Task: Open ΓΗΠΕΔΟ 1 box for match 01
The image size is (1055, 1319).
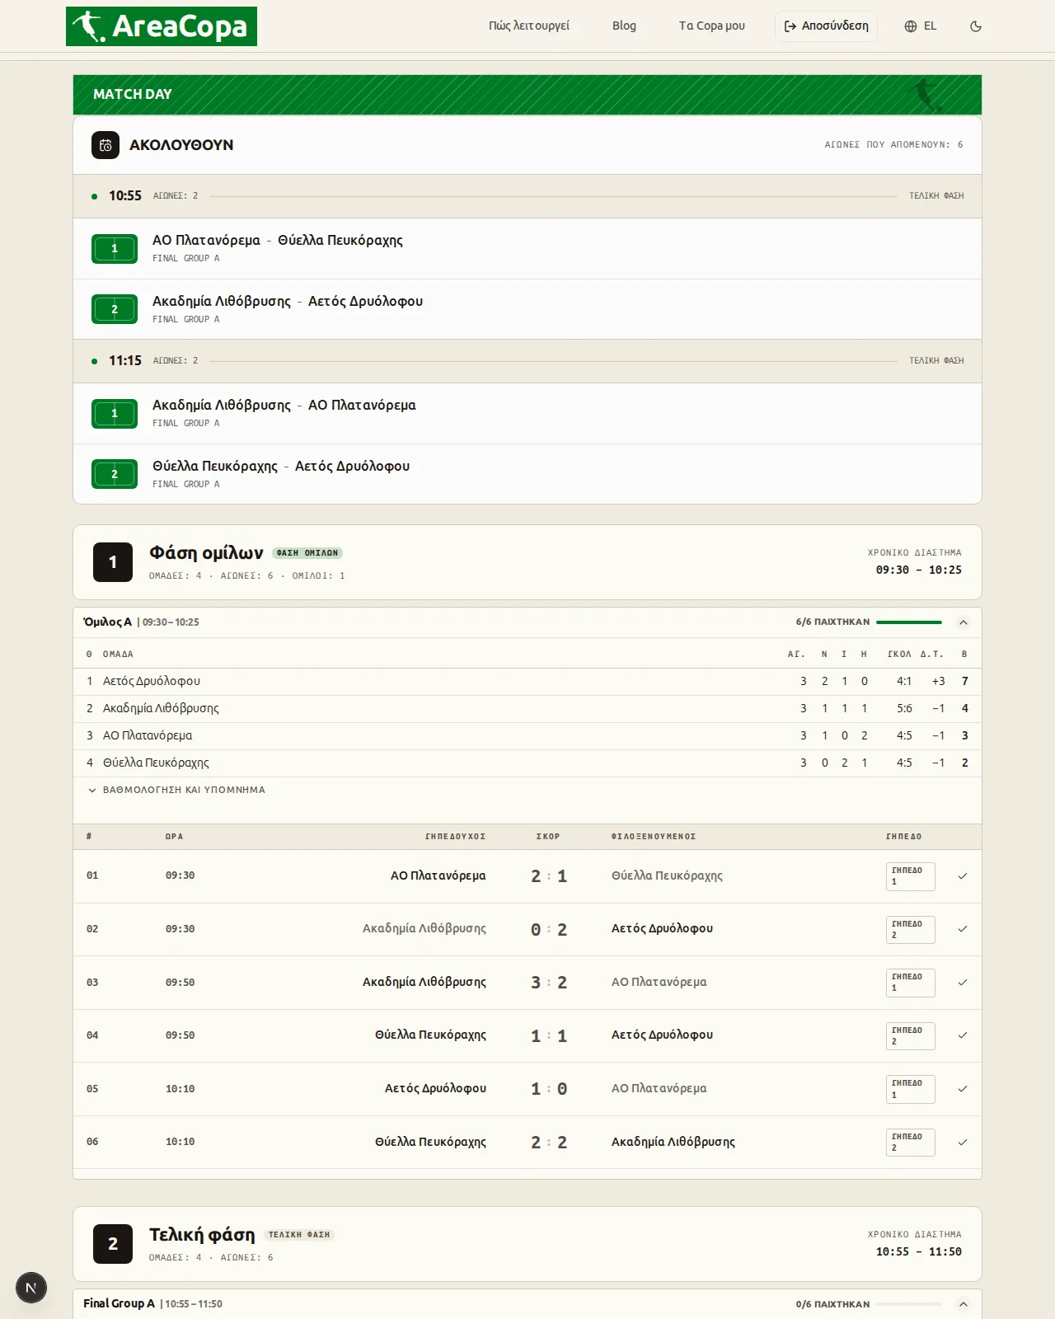Action: point(911,876)
